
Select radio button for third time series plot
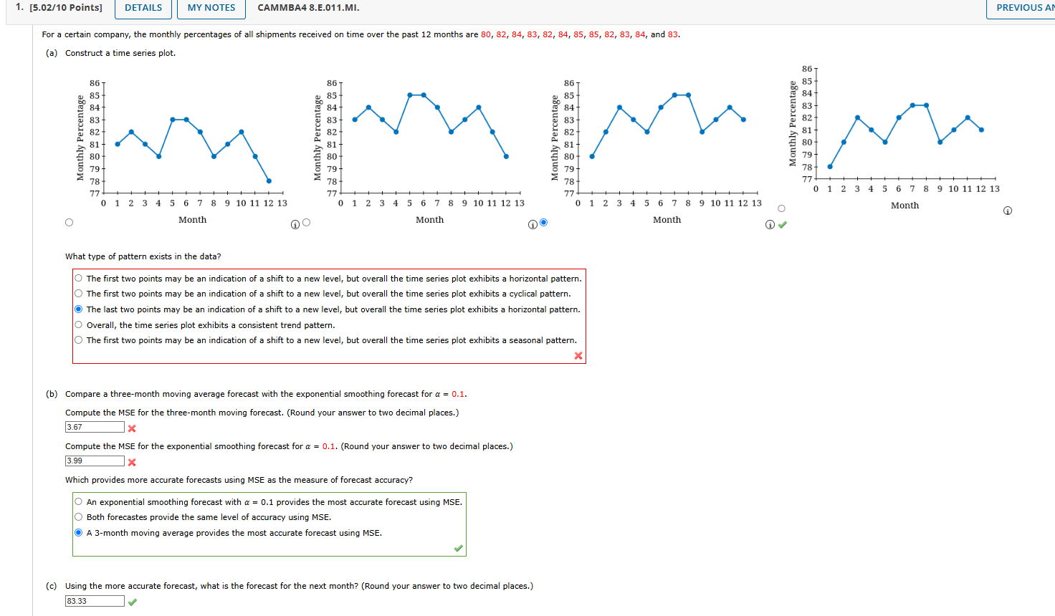pyautogui.click(x=543, y=222)
